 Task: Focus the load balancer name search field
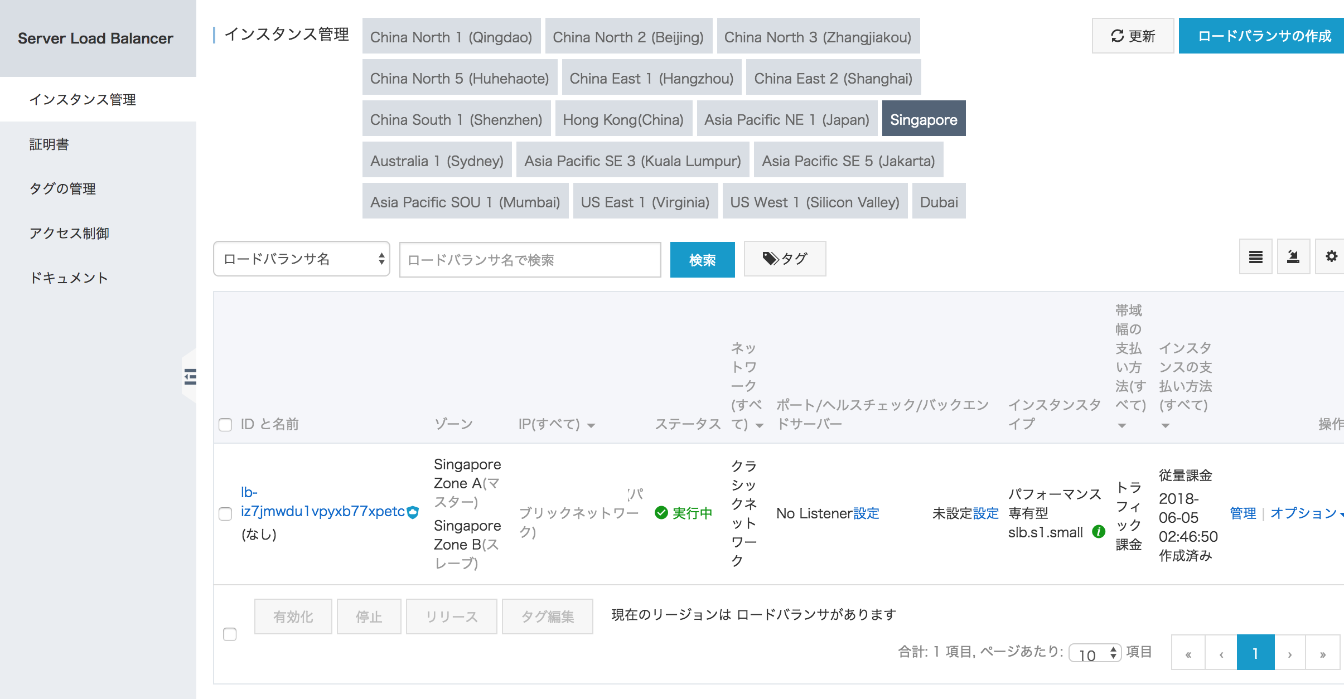click(530, 260)
